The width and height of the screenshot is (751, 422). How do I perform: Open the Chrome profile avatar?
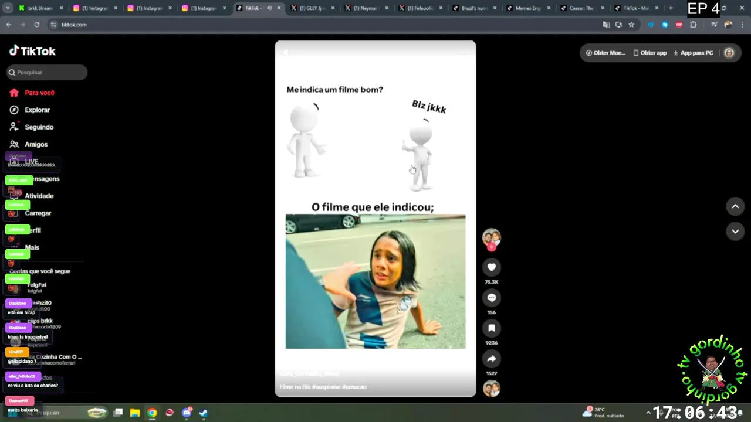point(728,25)
